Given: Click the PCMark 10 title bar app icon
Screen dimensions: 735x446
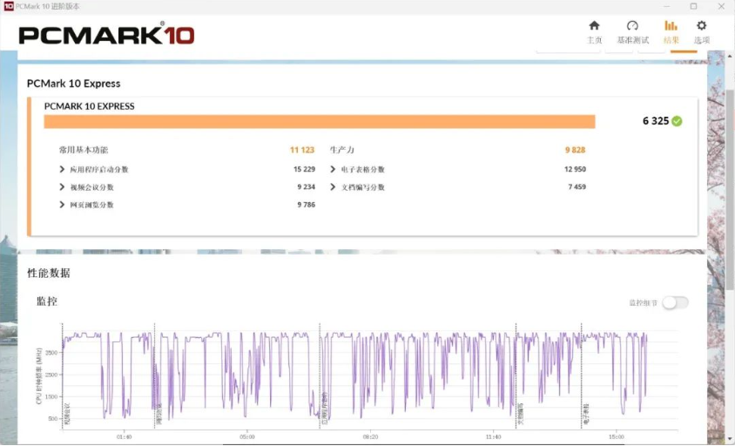Looking at the screenshot, I should [x=9, y=6].
